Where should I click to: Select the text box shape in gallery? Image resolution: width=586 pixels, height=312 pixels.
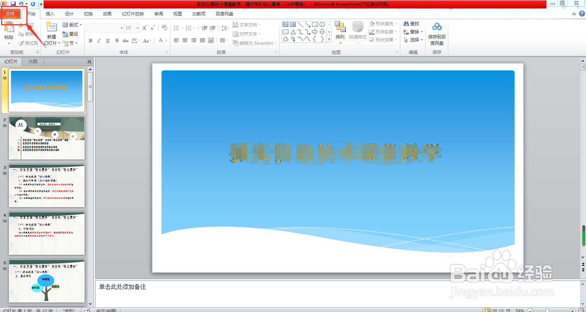286,25
